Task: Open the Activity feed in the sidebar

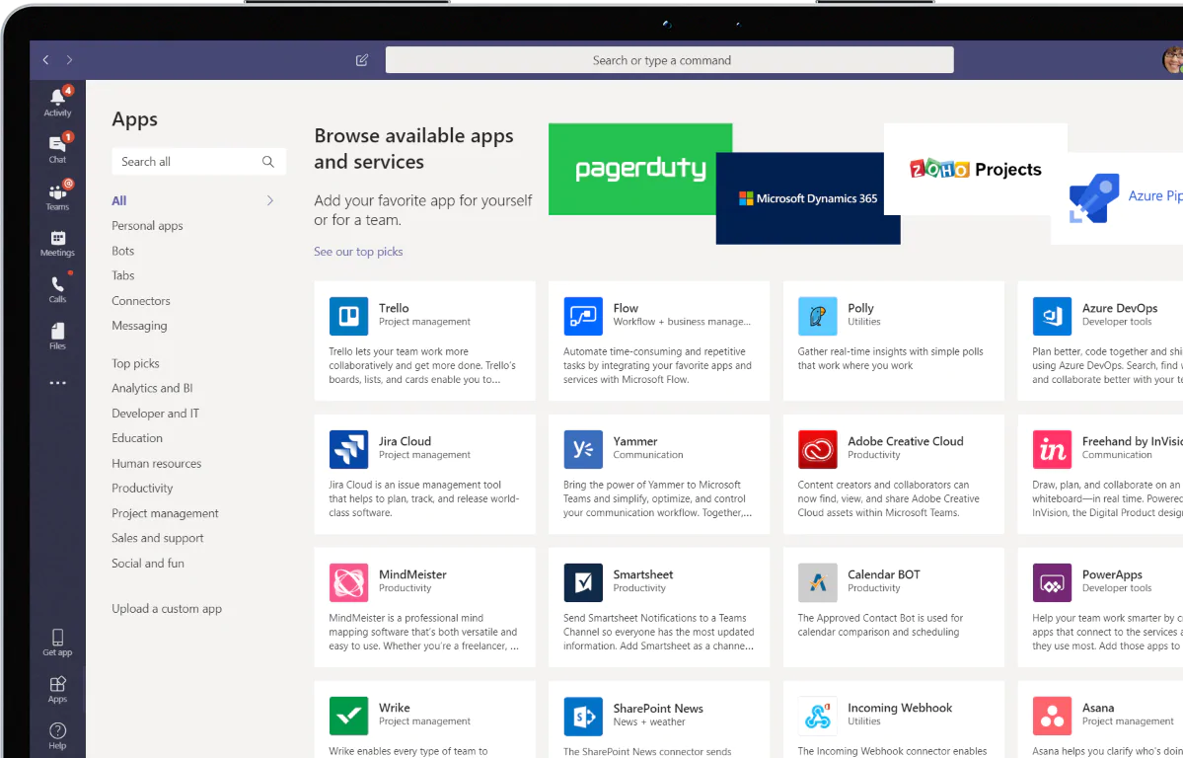Action: point(57,99)
